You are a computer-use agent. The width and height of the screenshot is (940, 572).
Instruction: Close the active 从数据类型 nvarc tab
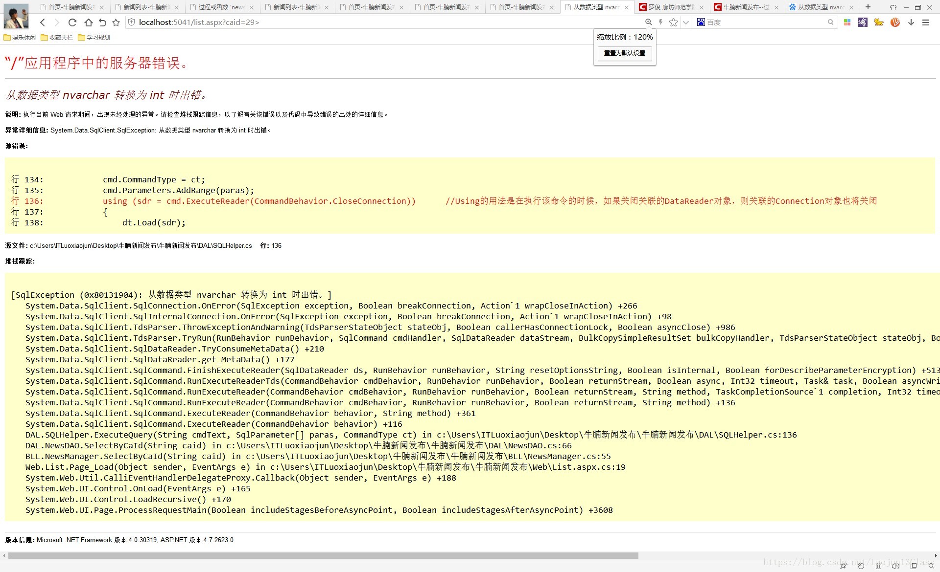point(627,7)
